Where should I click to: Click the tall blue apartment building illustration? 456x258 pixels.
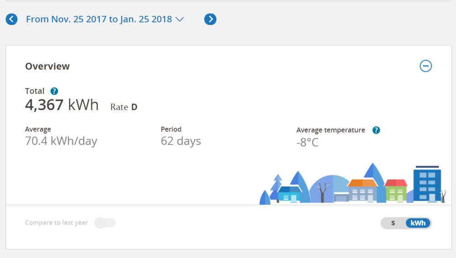tap(427, 184)
